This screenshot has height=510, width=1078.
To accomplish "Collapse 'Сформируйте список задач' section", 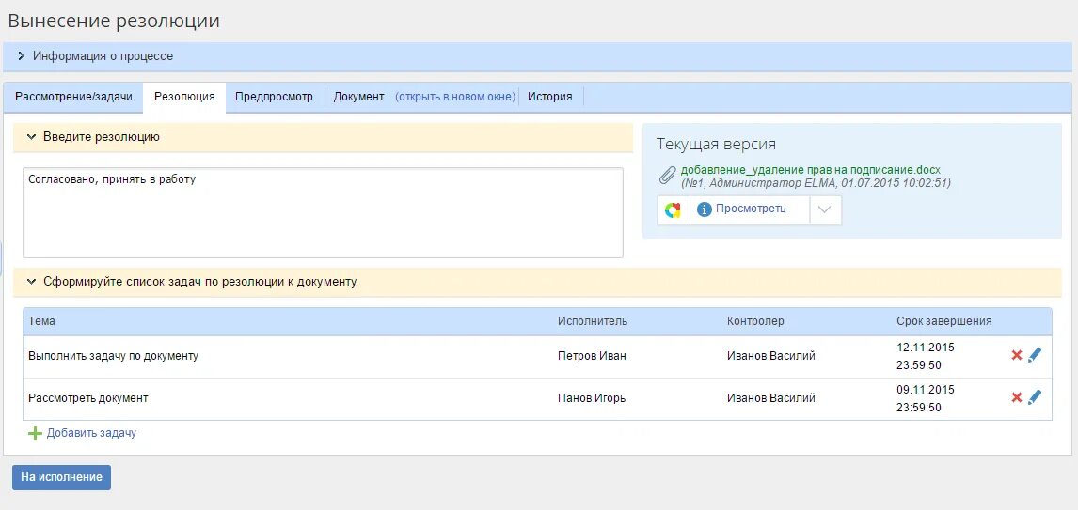I will click(31, 282).
